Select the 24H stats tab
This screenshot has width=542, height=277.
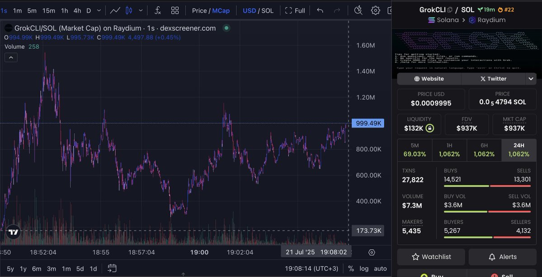click(519, 150)
